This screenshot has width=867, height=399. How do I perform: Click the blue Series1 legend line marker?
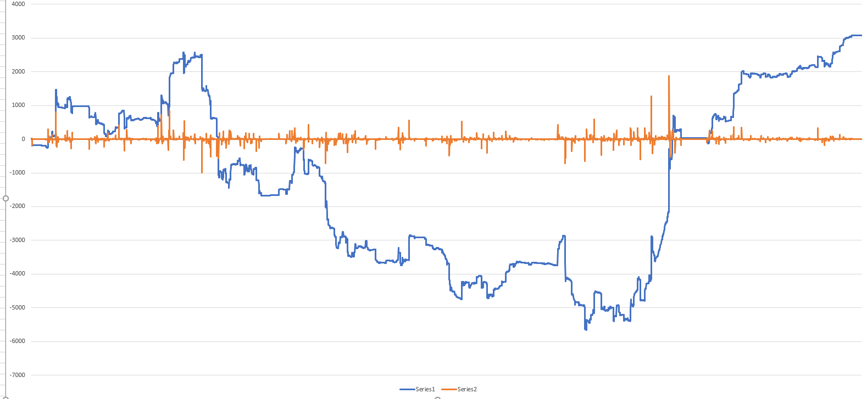tap(407, 389)
